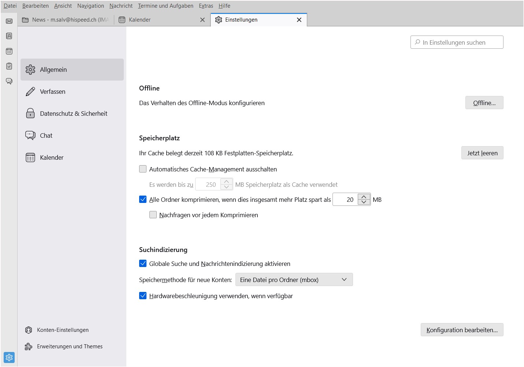Expand the Speichermethode für neue Konten dropdown
This screenshot has height=367, width=524.
[x=294, y=280]
